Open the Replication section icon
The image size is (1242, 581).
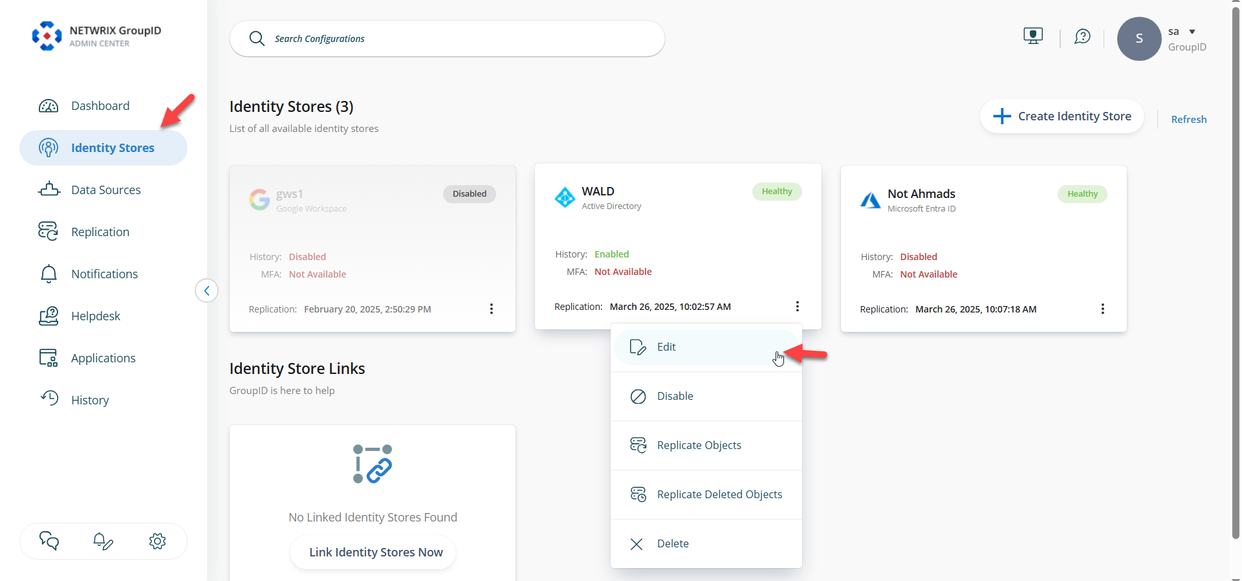(x=49, y=232)
